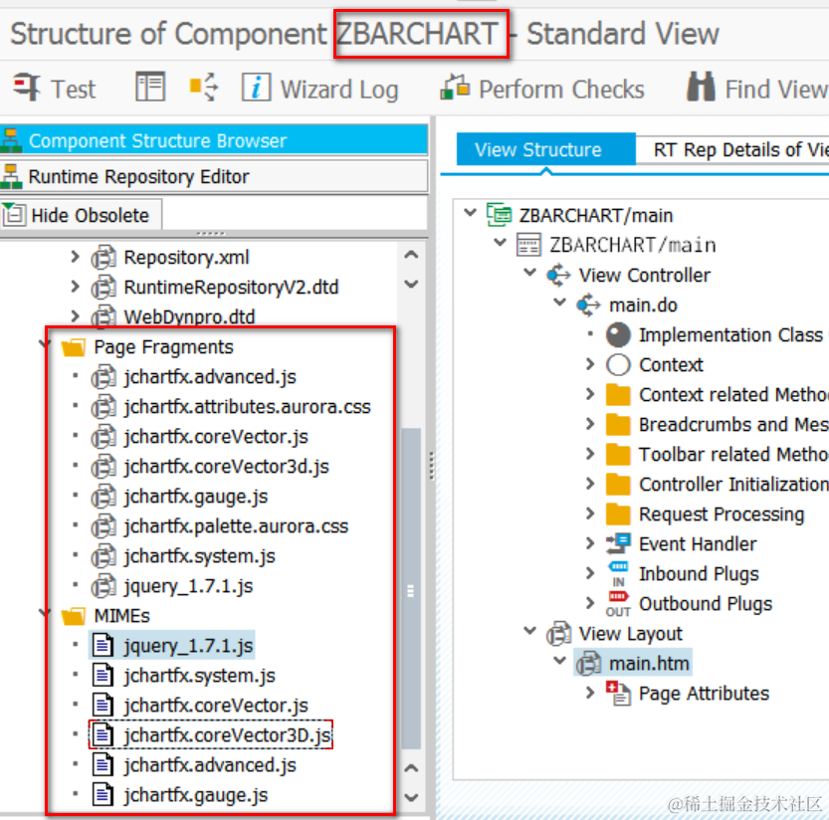This screenshot has height=820, width=829.
Task: Collapse the top ZBARCHART/main window node
Action: 470,213
